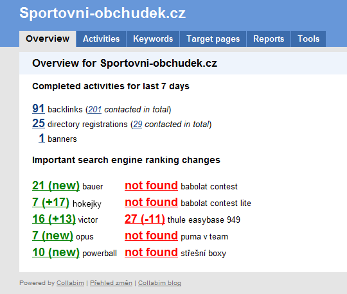Select the Overview tab
Image resolution: width=347 pixels, height=294 pixels.
tap(48, 39)
